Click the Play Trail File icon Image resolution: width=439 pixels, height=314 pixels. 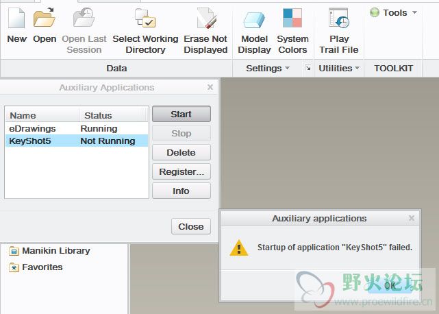click(339, 18)
